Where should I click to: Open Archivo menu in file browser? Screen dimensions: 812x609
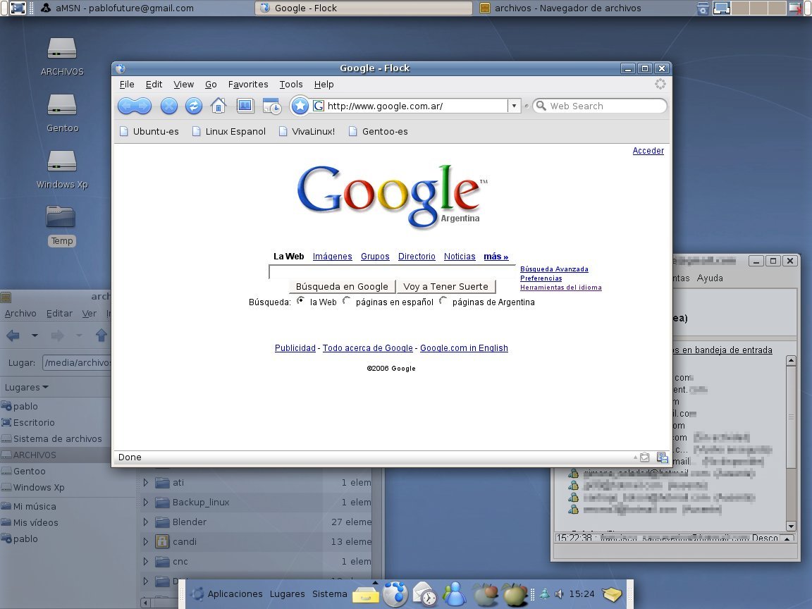pos(20,313)
